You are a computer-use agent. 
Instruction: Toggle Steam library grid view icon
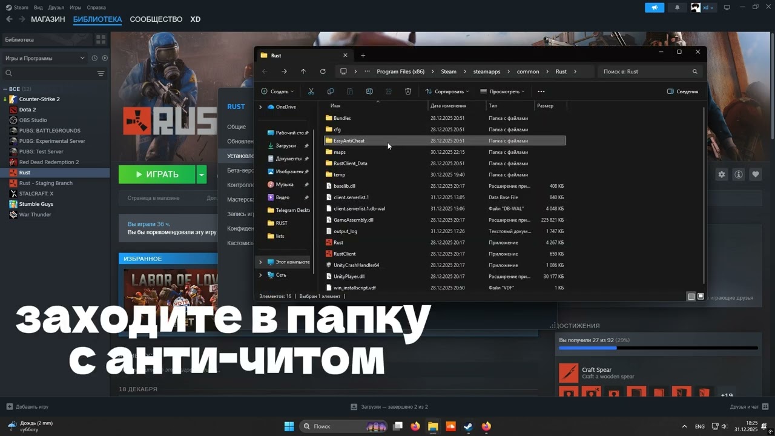point(101,39)
